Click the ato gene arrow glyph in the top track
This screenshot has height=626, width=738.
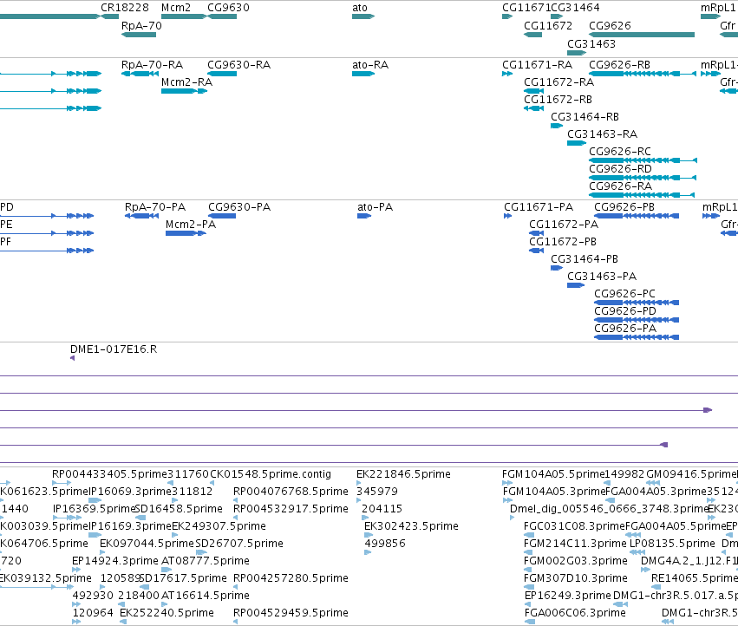coord(363,16)
